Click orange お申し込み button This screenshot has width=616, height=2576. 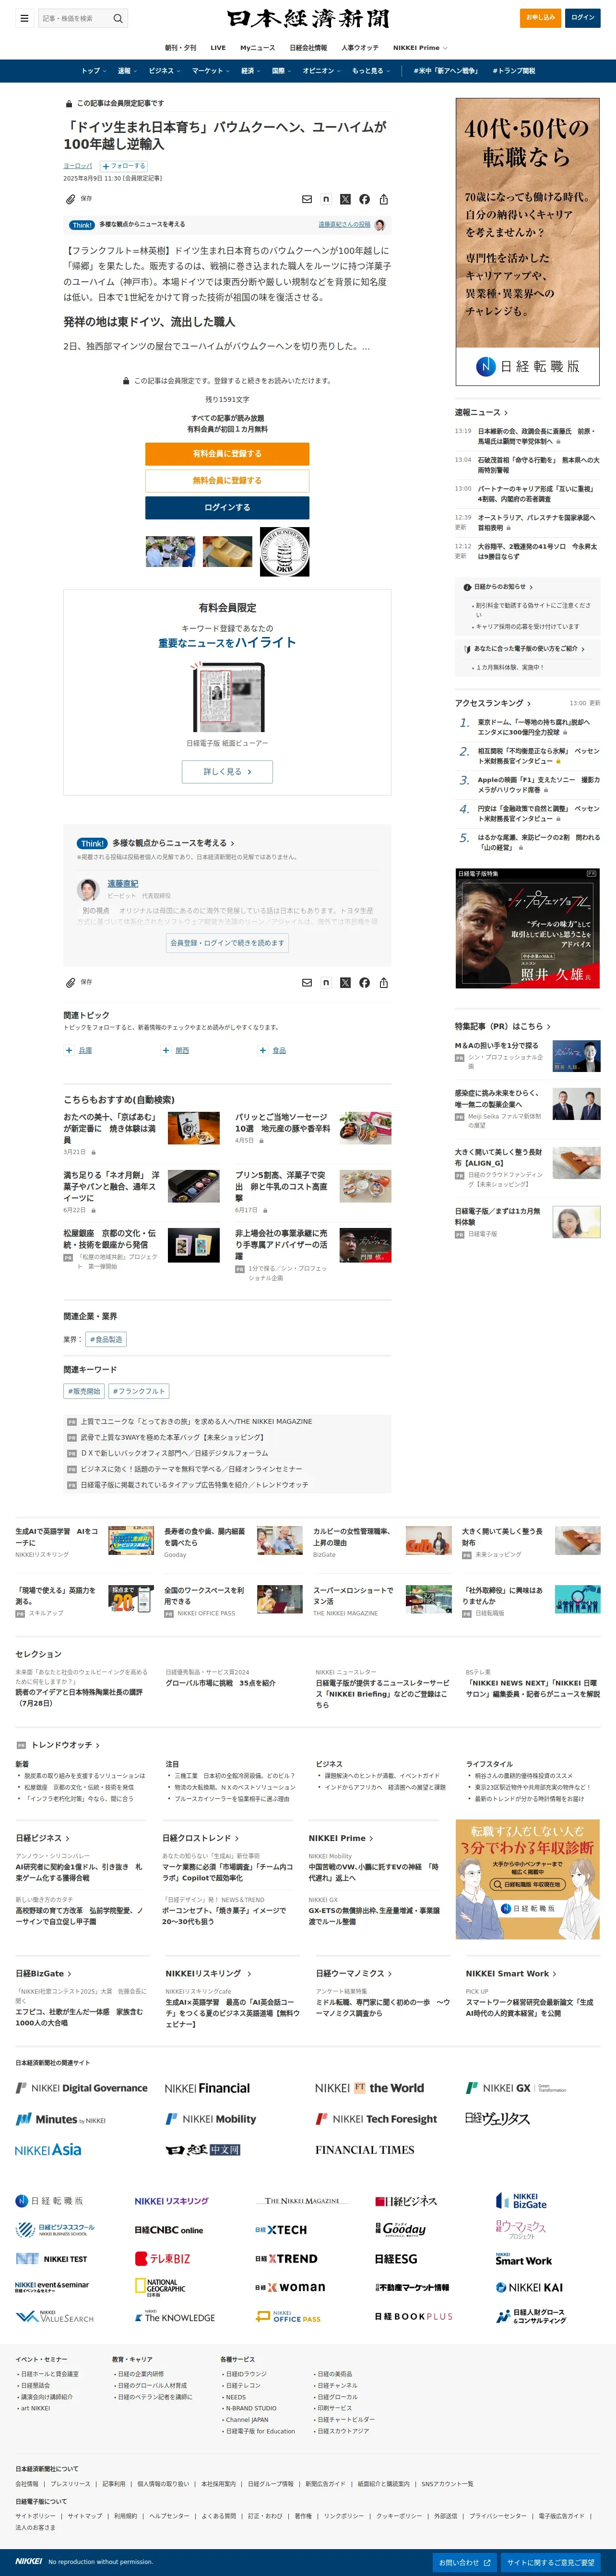(x=541, y=18)
